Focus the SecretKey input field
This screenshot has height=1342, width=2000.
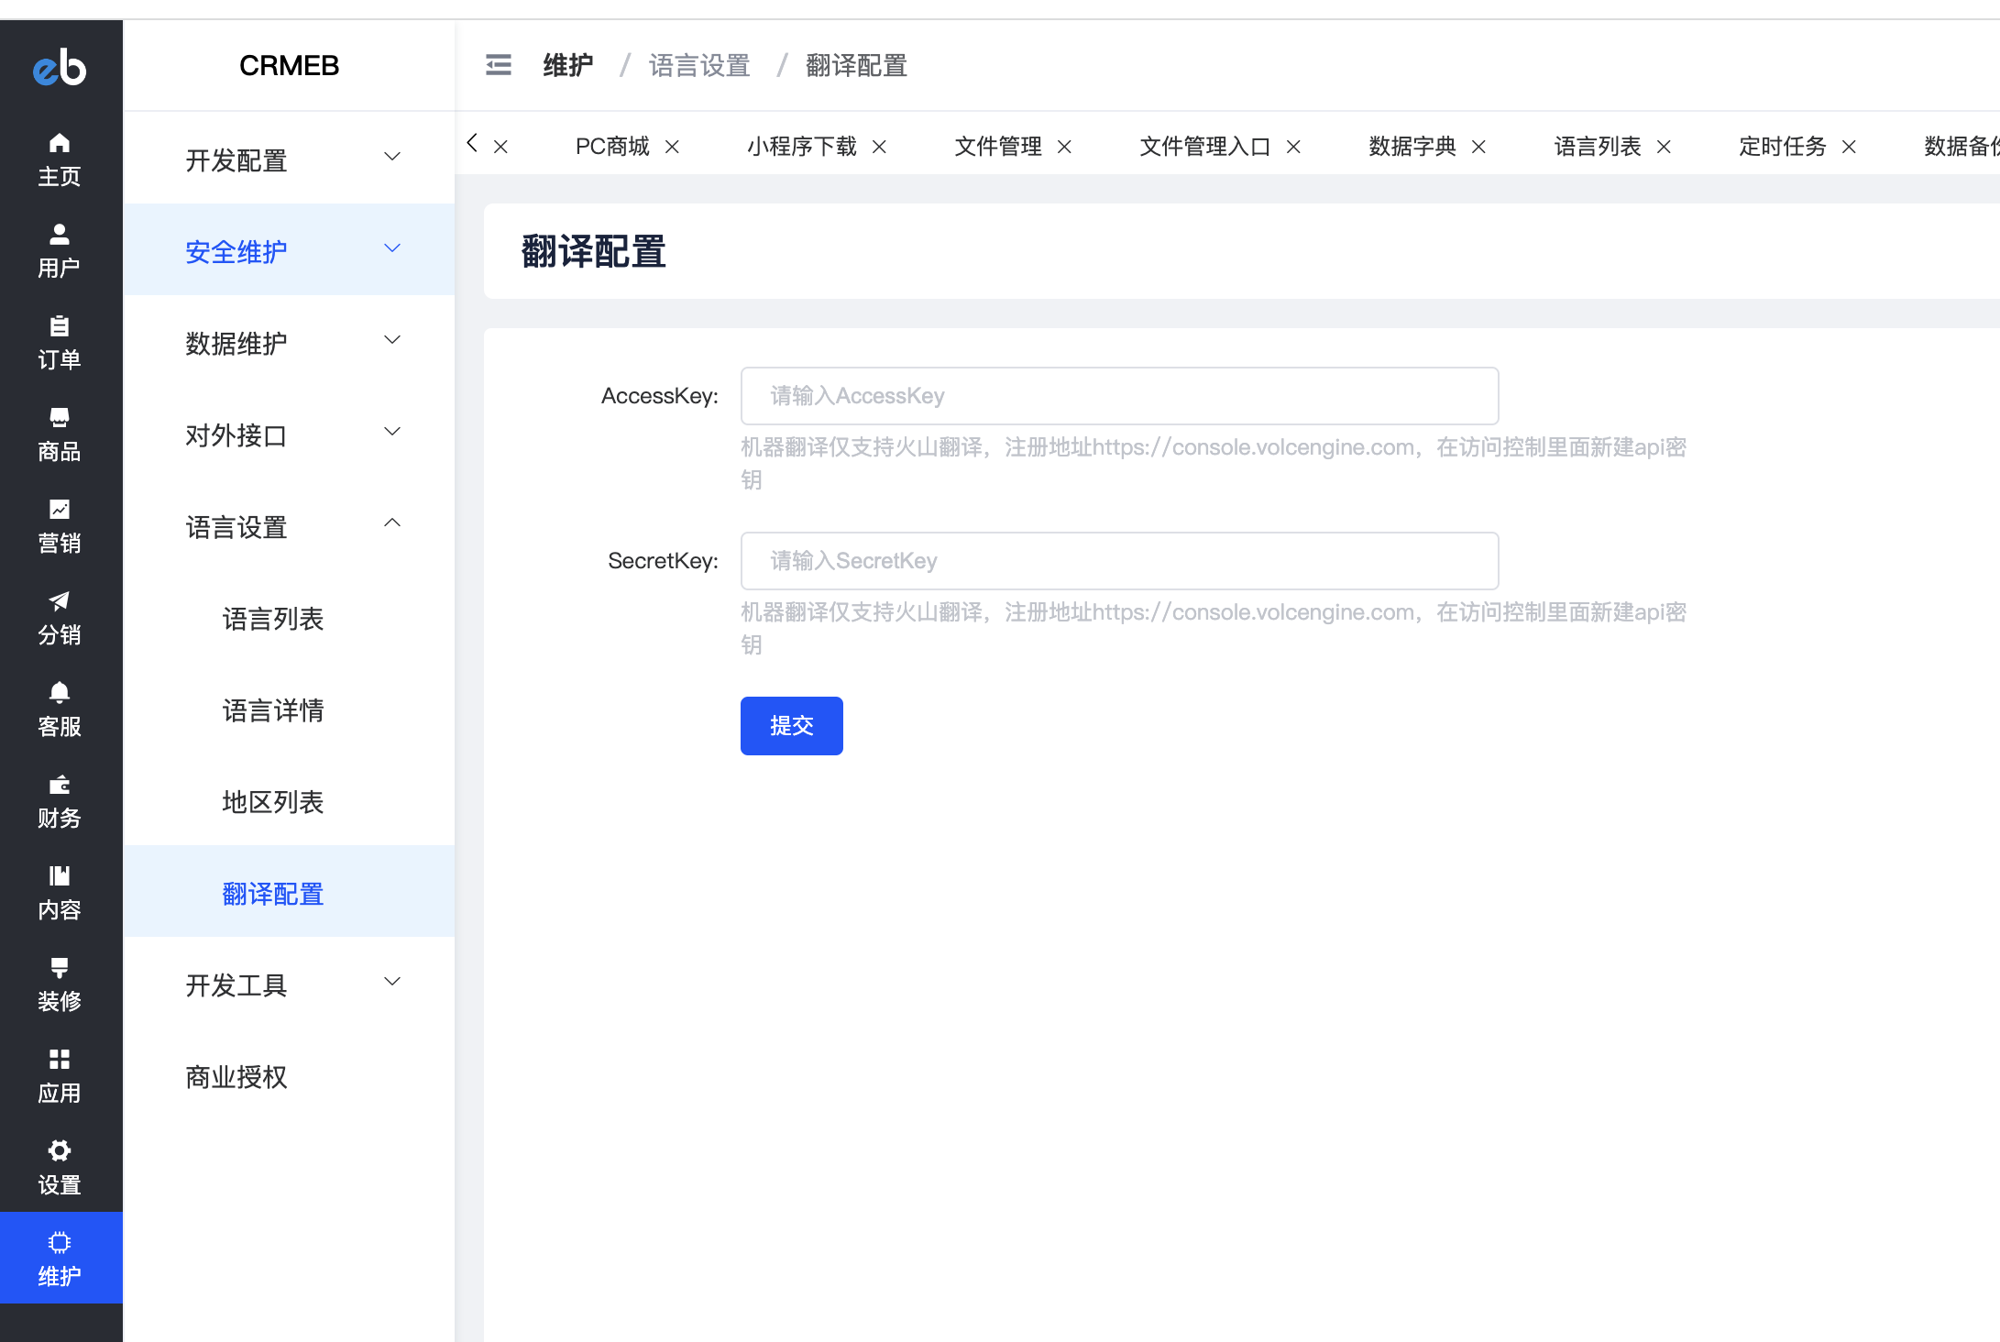click(1120, 561)
